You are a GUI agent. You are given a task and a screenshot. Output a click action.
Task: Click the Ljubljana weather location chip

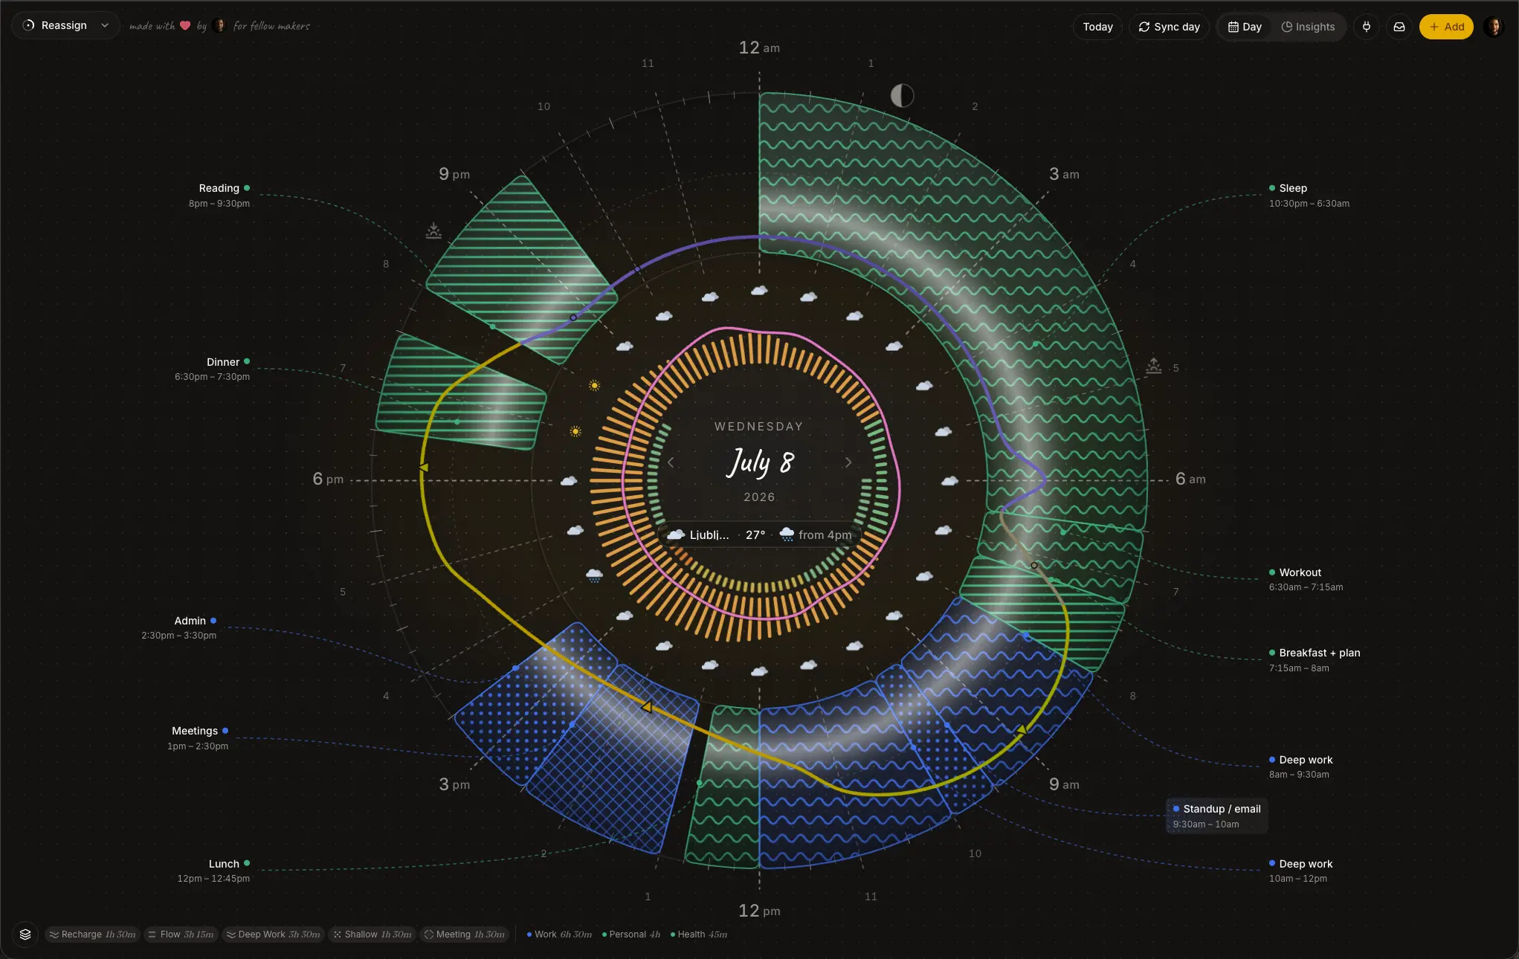click(x=698, y=535)
